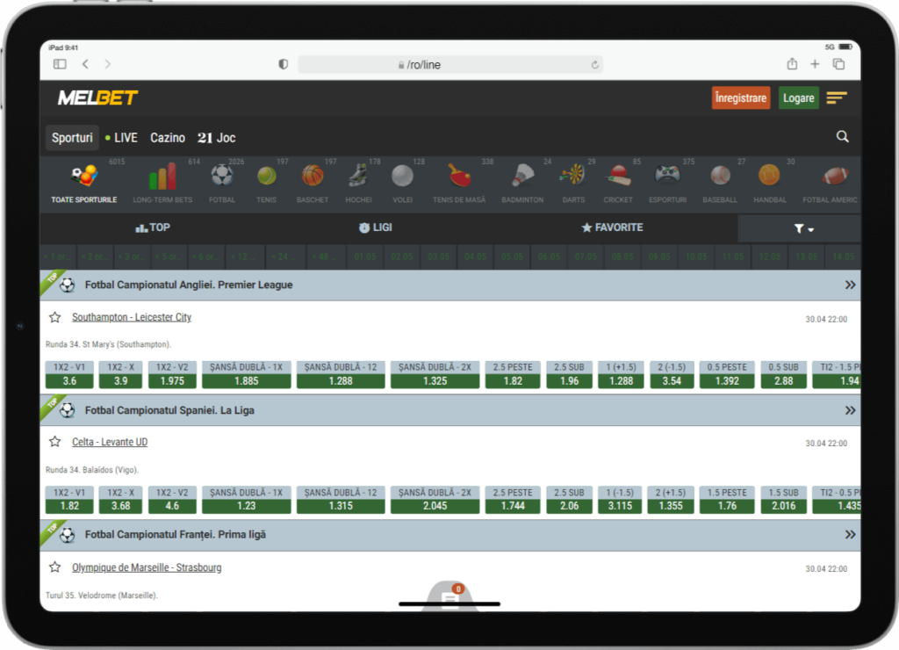
Task: Choose the Baseball sport icon
Action: tap(720, 176)
